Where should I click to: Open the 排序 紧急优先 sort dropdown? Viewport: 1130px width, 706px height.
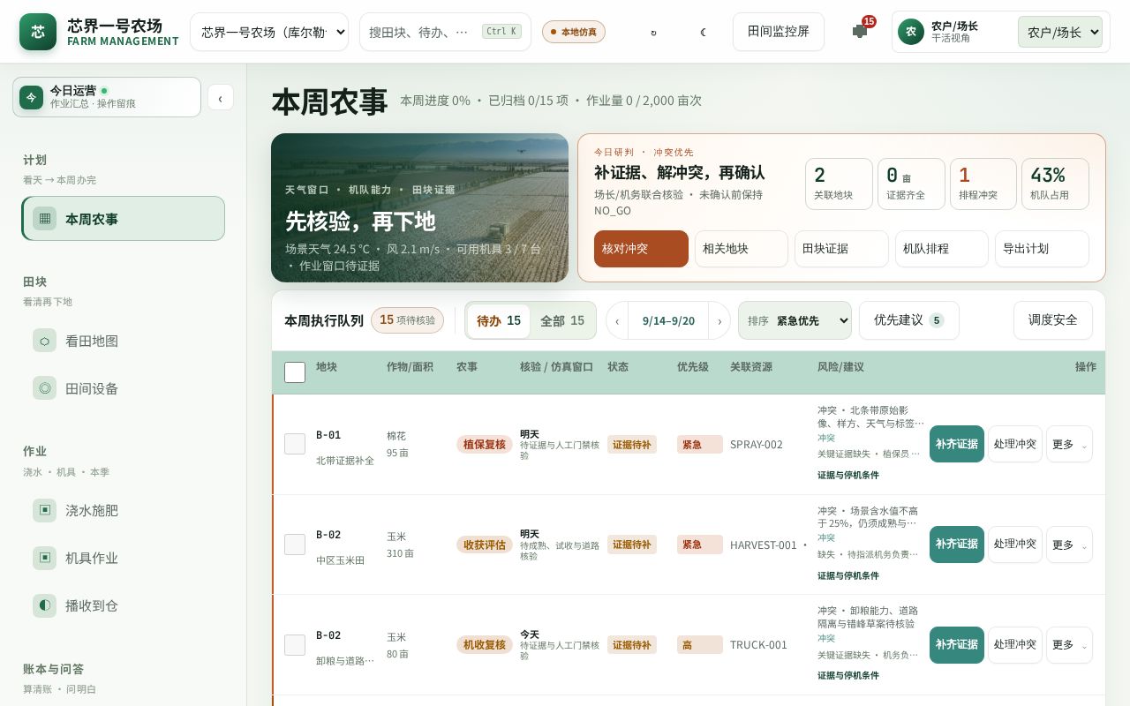click(x=795, y=320)
